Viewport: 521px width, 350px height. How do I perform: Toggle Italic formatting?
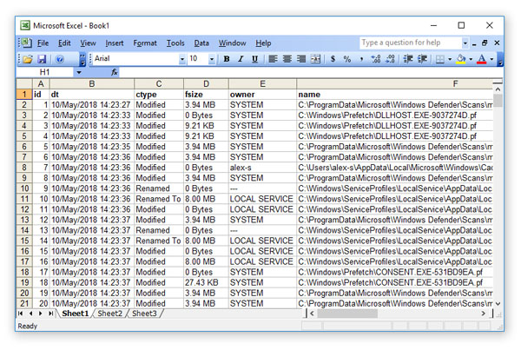241,59
